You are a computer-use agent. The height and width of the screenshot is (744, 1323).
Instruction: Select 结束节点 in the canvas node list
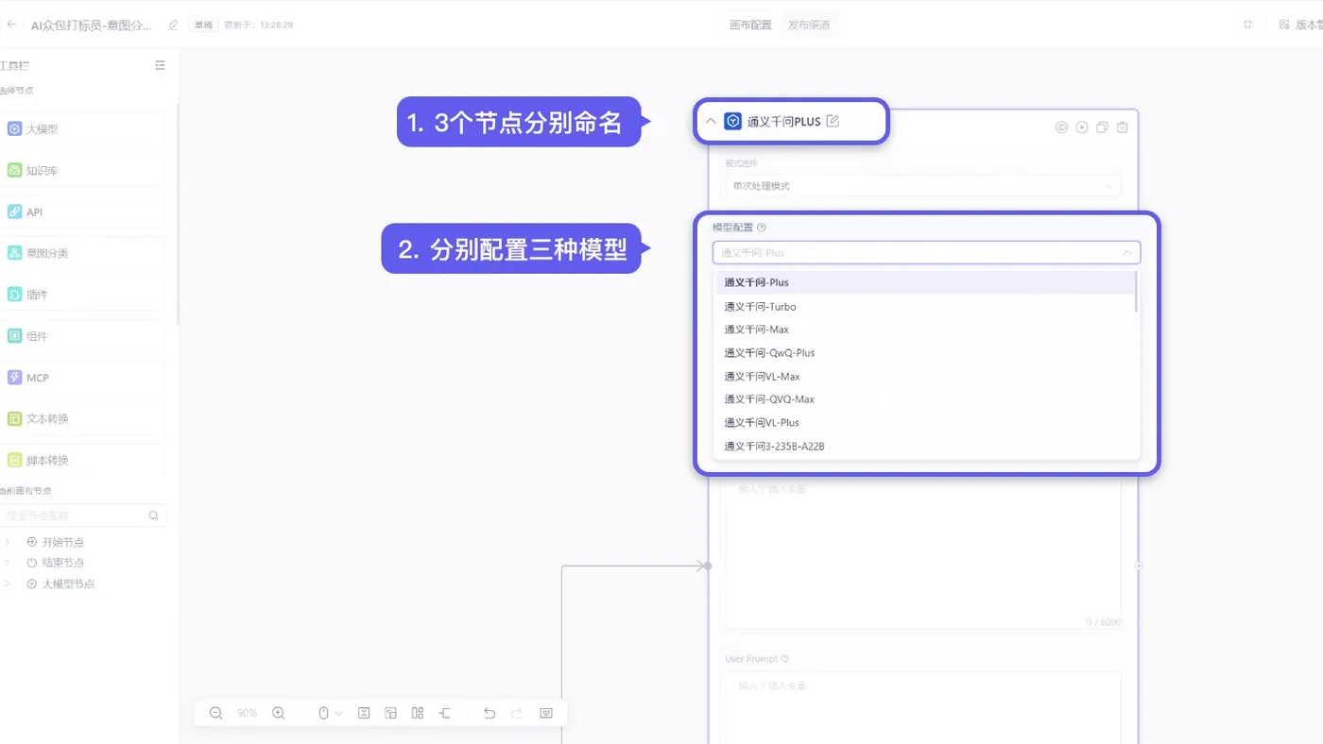(62, 563)
